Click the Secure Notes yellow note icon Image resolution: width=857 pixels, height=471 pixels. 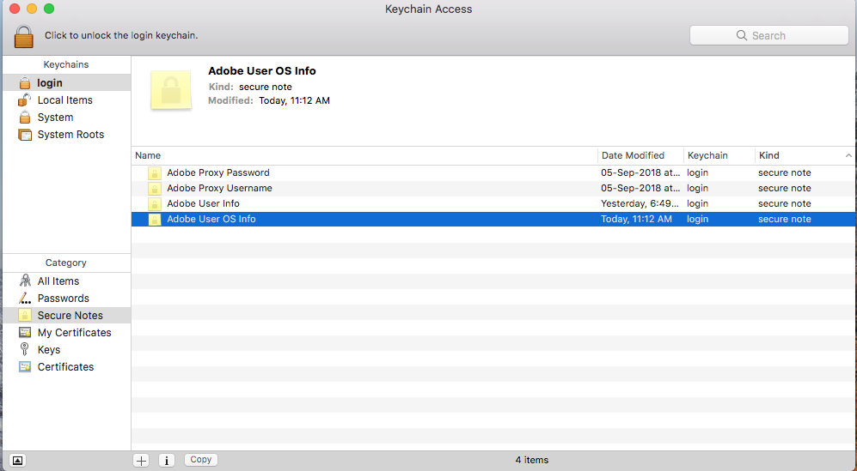25,316
